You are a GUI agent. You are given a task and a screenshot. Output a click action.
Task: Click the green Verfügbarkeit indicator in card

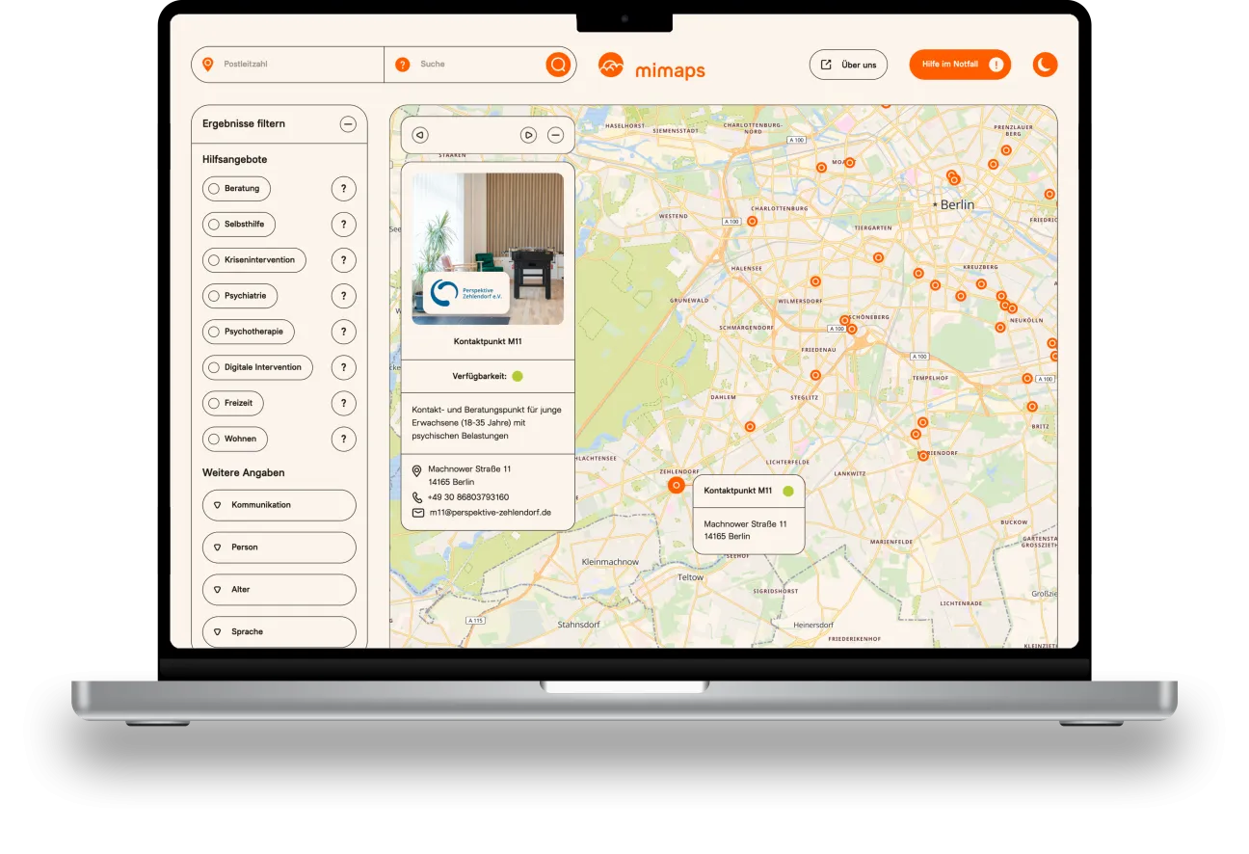coord(518,376)
